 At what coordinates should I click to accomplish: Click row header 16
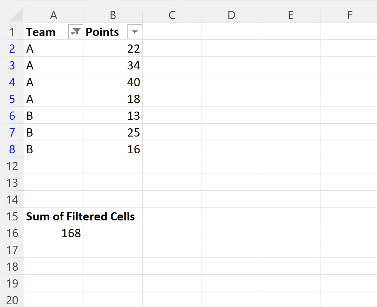click(13, 233)
